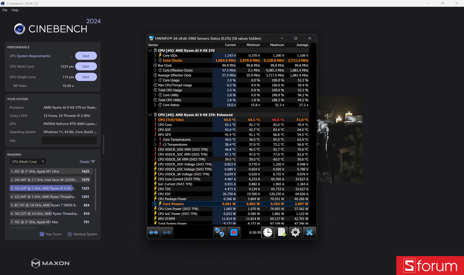This screenshot has width=464, height=275.
Task: Toggle the Identical System legend dot
Action: [x=70, y=234]
